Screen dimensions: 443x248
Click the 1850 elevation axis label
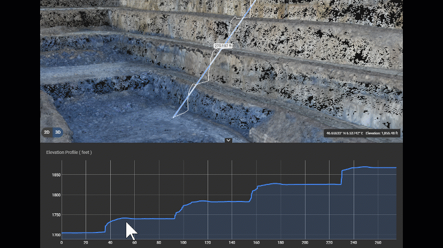(56, 175)
